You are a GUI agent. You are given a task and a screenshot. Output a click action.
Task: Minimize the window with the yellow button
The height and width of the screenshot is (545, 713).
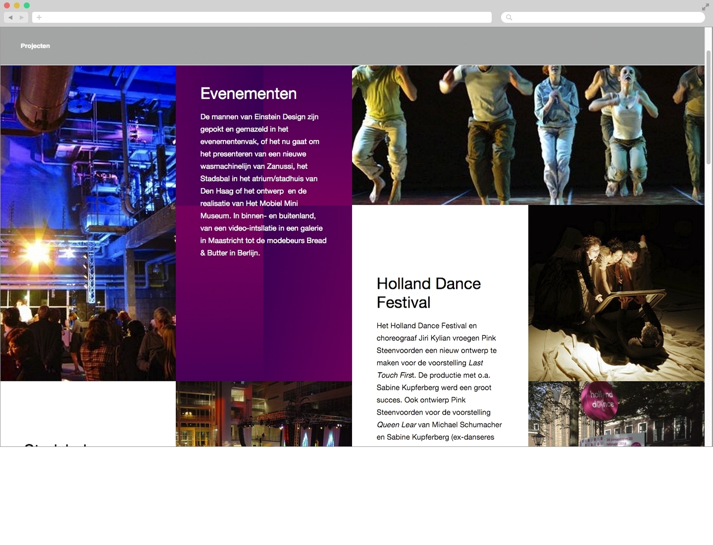click(17, 5)
